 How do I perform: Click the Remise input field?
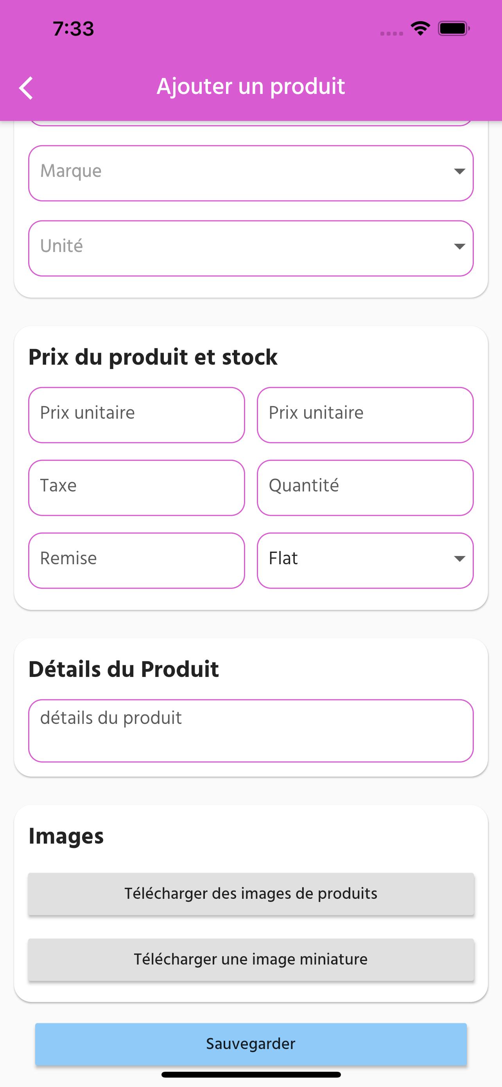tap(136, 560)
